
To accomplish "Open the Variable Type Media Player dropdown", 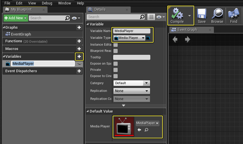I will pyautogui.click(x=130, y=38).
